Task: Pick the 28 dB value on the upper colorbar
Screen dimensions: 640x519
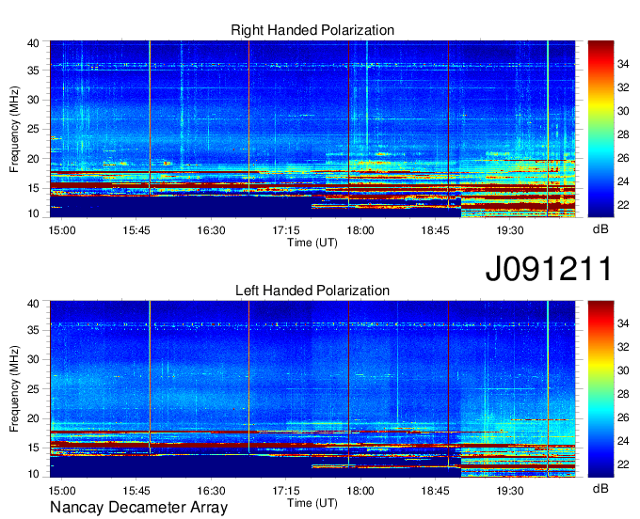Action: (x=623, y=134)
